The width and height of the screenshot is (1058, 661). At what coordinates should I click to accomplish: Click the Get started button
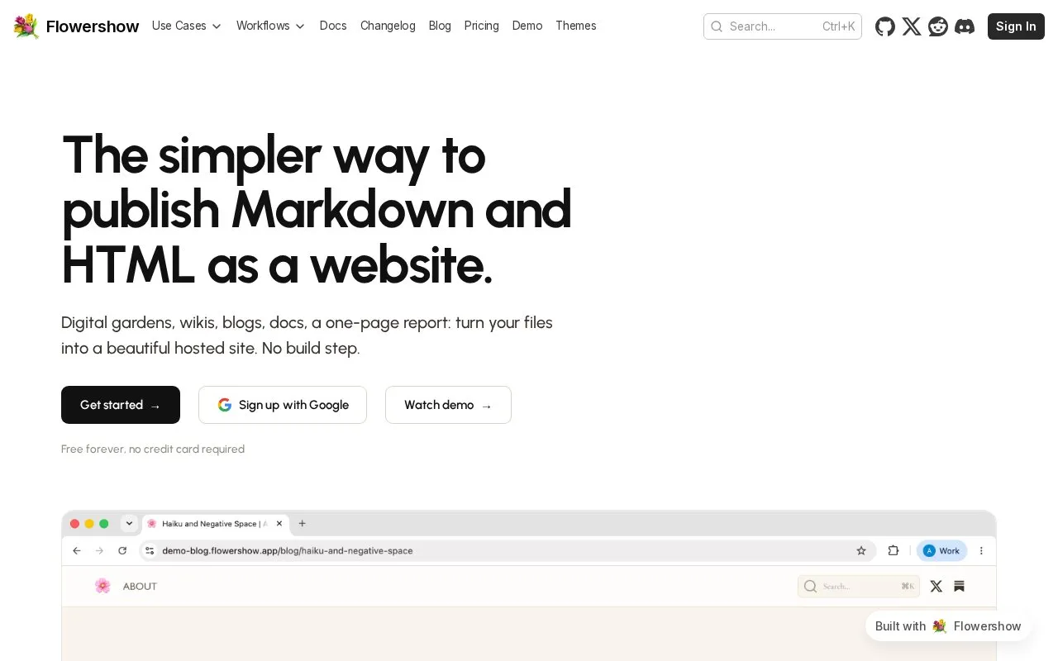[121, 405]
